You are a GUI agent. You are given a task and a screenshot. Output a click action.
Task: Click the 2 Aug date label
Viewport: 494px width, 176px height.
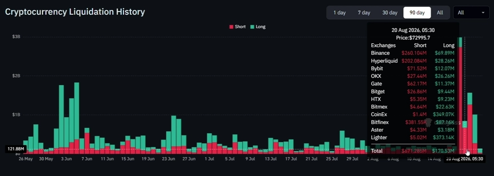pos(372,159)
